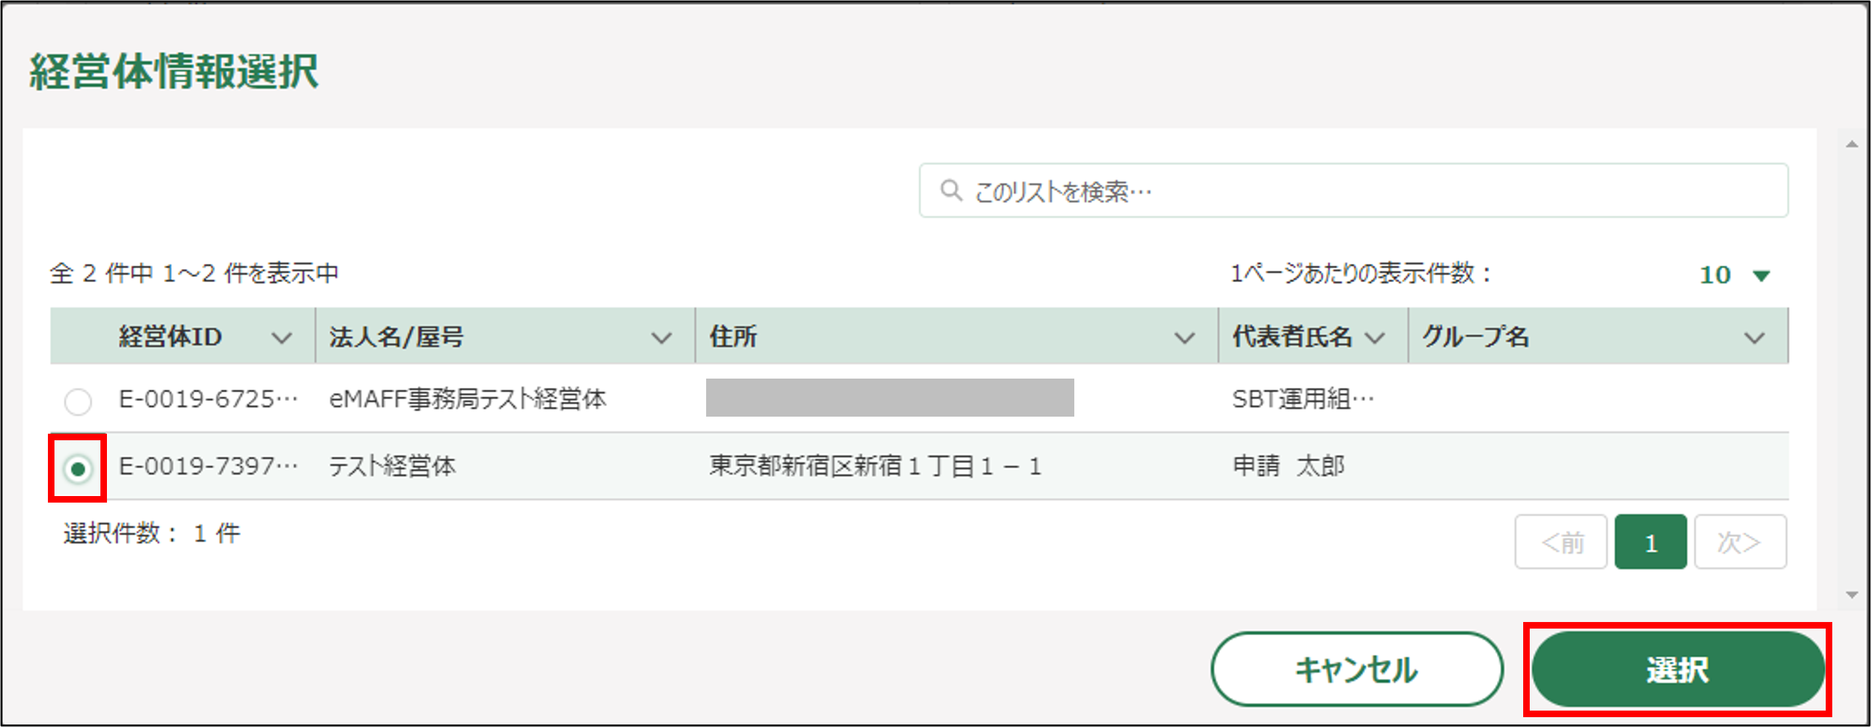The width and height of the screenshot is (1871, 727).
Task: Click the このリストを検索 search field
Action: [x=1366, y=191]
